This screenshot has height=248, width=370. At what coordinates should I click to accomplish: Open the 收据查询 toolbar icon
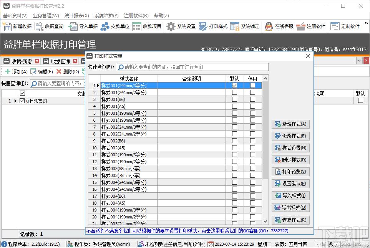point(39,26)
